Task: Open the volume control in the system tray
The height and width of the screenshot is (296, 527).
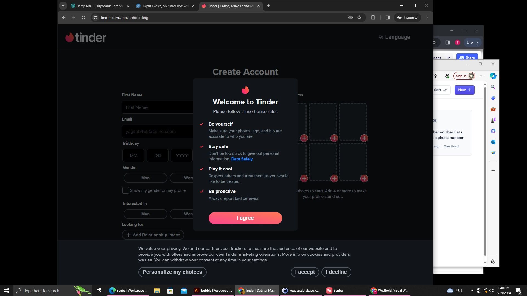Action: [492, 291]
